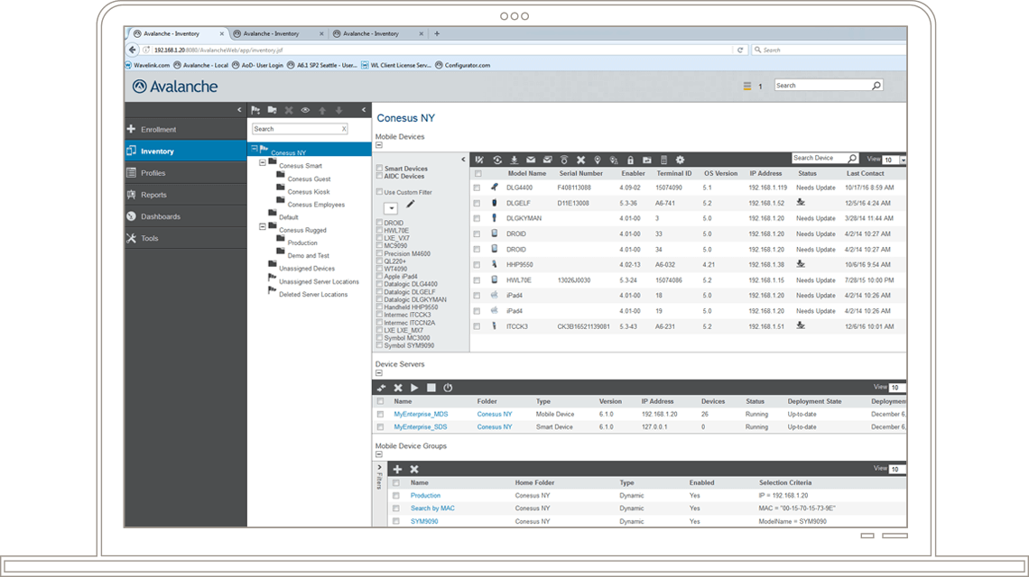Click the lock device padlock icon
1029x577 pixels.
tap(631, 160)
